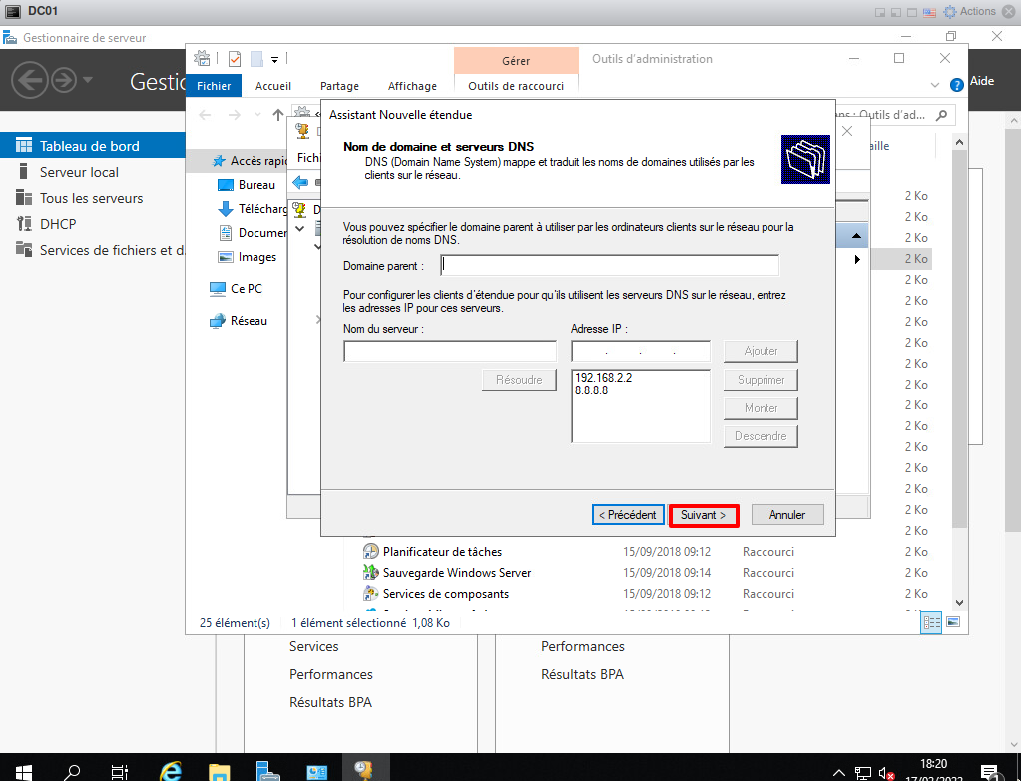Click the Suivant button in the wizard
Image resolution: width=1021 pixels, height=781 pixels.
tap(703, 515)
